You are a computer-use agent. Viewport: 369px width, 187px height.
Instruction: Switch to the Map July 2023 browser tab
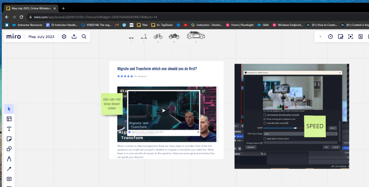[31, 8]
